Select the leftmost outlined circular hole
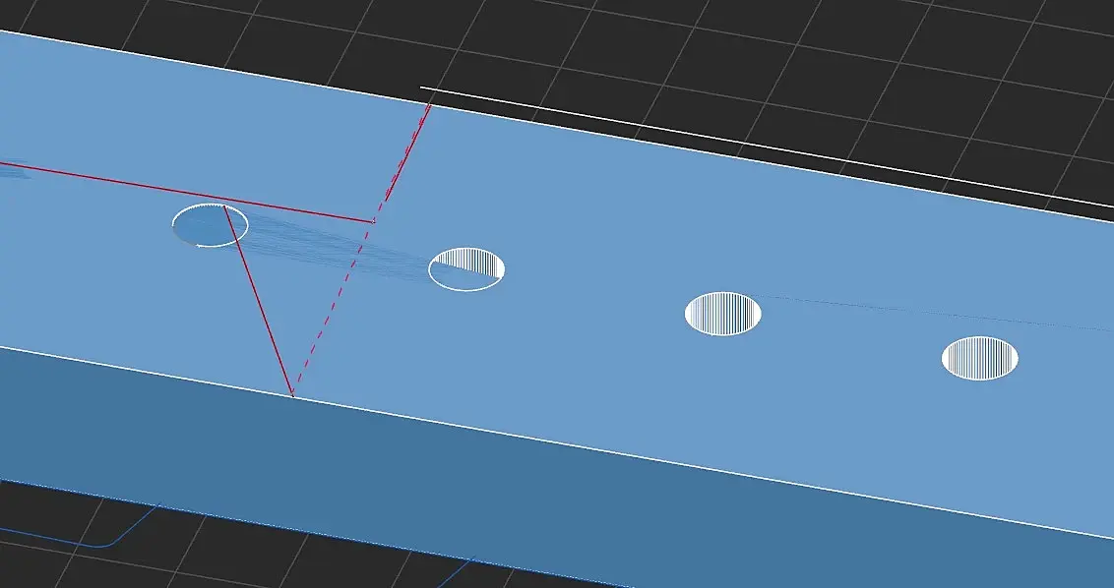This screenshot has width=1114, height=588. pyautogui.click(x=211, y=225)
